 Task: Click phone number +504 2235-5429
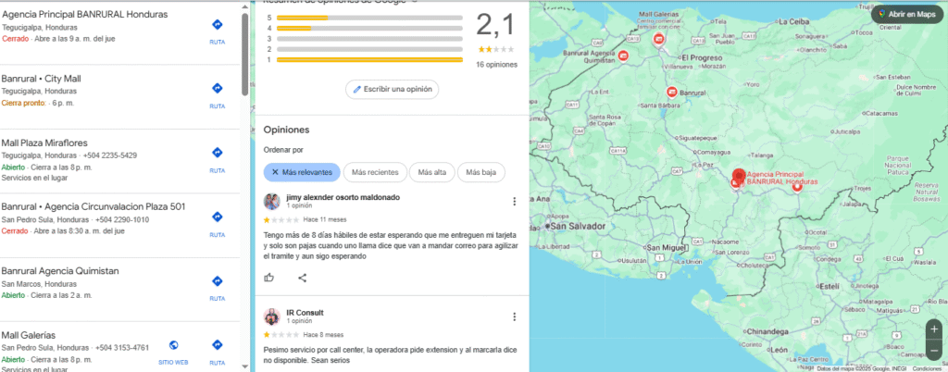(x=110, y=155)
